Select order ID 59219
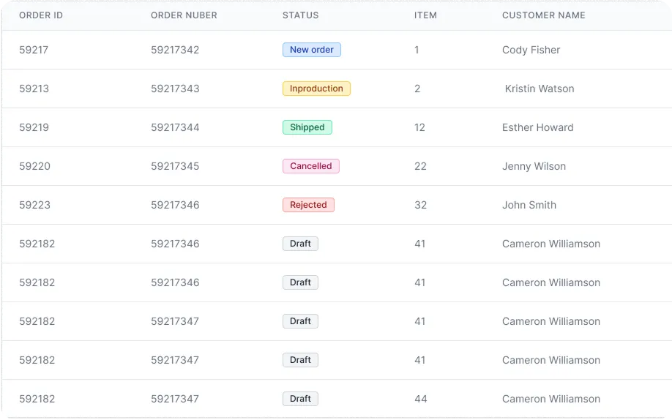Image resolution: width=672 pixels, height=420 pixels. pyautogui.click(x=34, y=127)
